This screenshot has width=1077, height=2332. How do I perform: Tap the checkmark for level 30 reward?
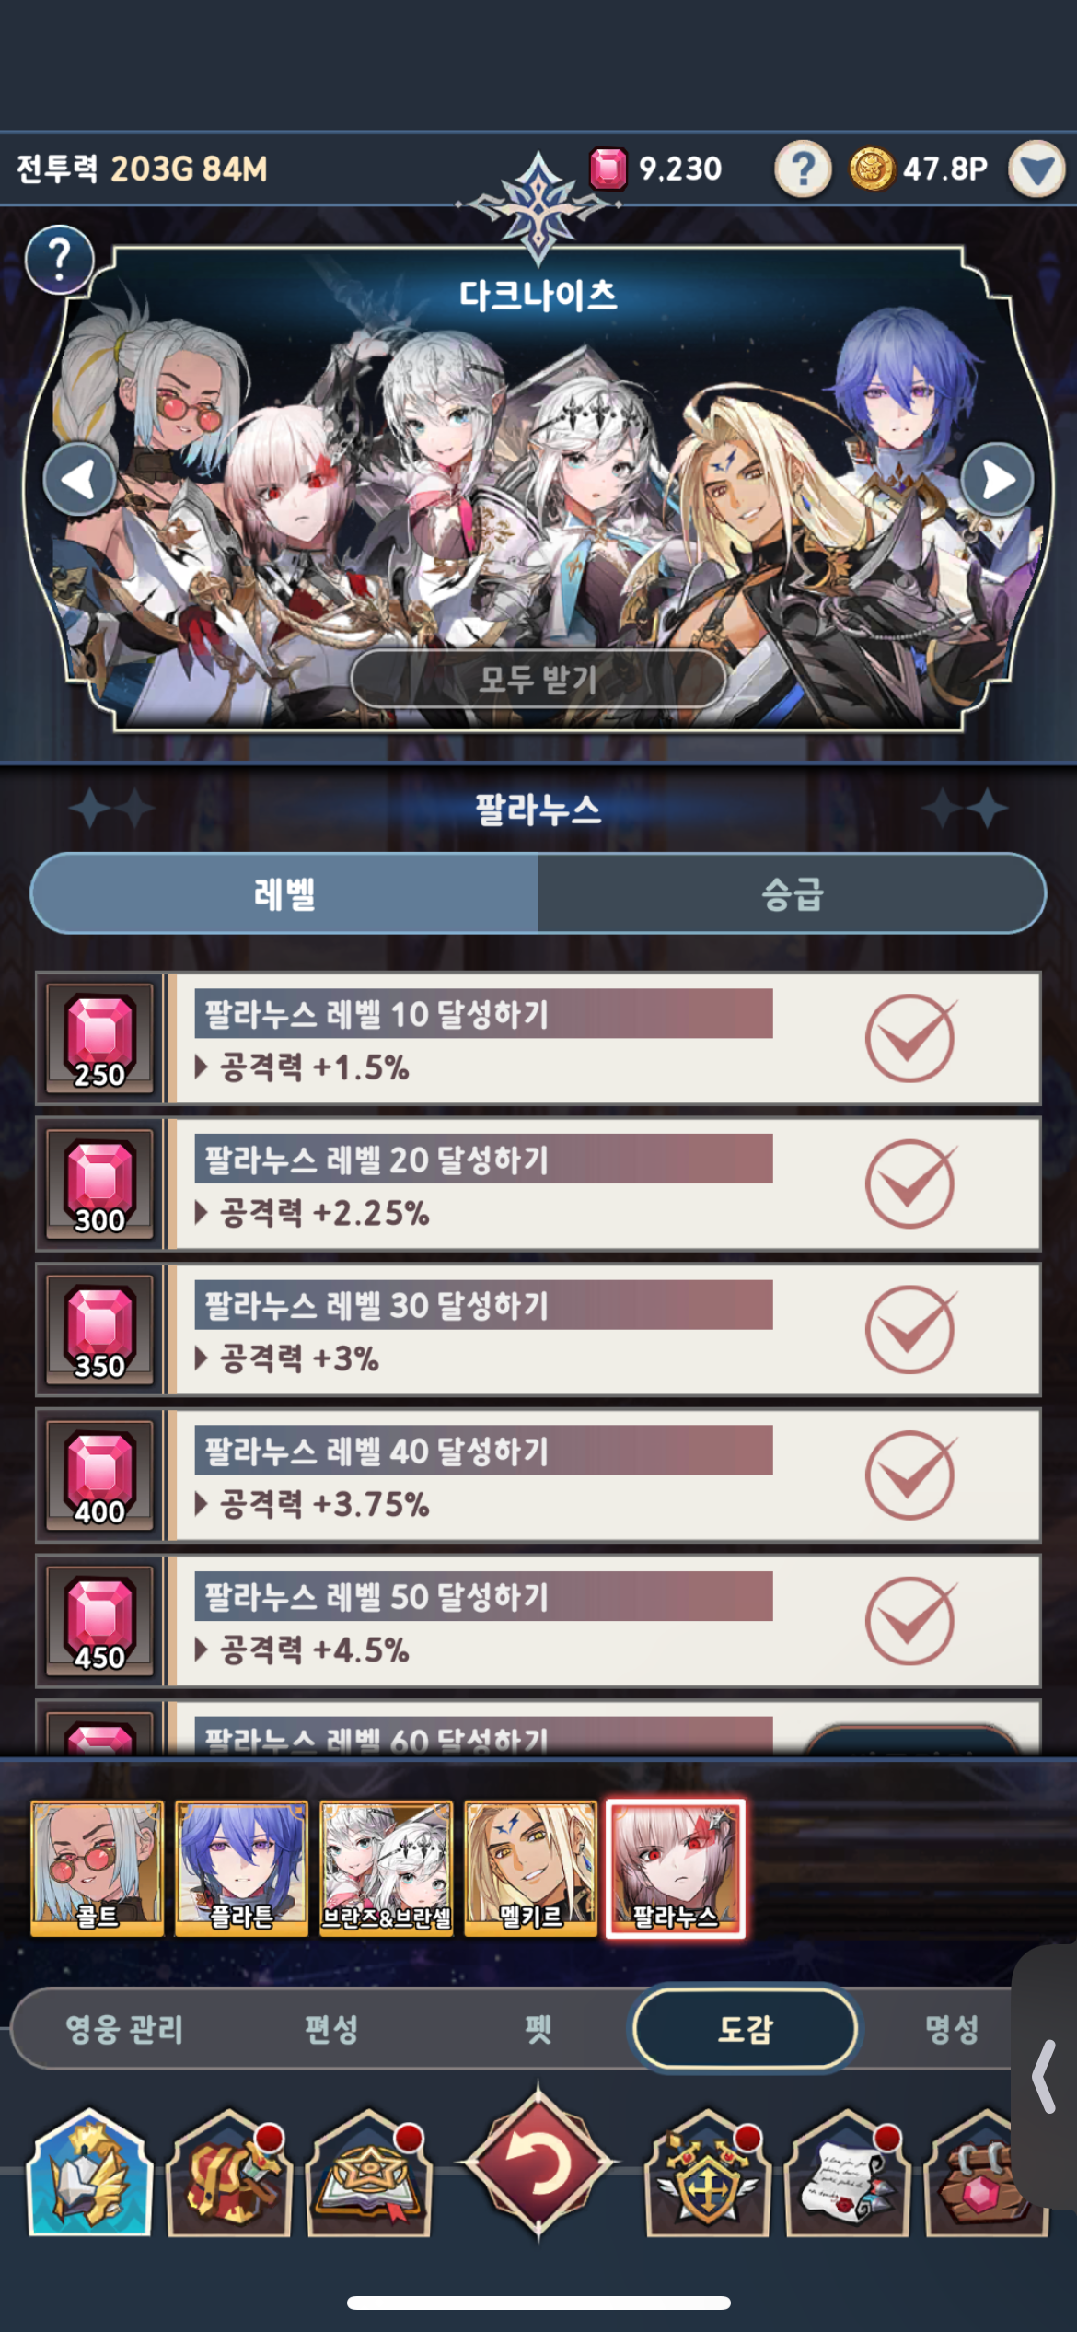[x=909, y=1329]
